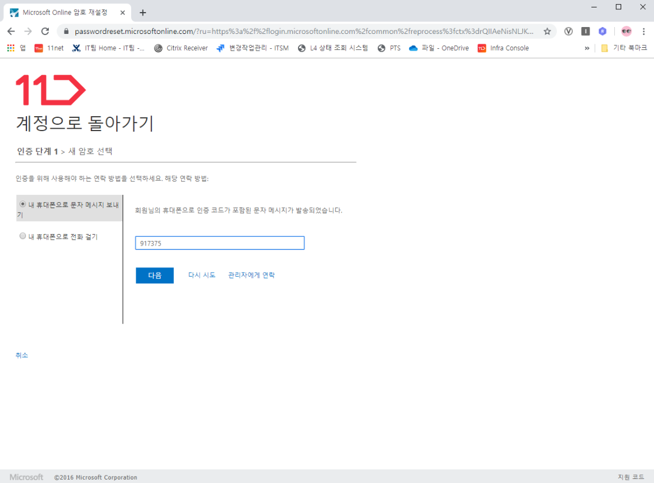Open the Chrome profile avatar

pyautogui.click(x=626, y=31)
